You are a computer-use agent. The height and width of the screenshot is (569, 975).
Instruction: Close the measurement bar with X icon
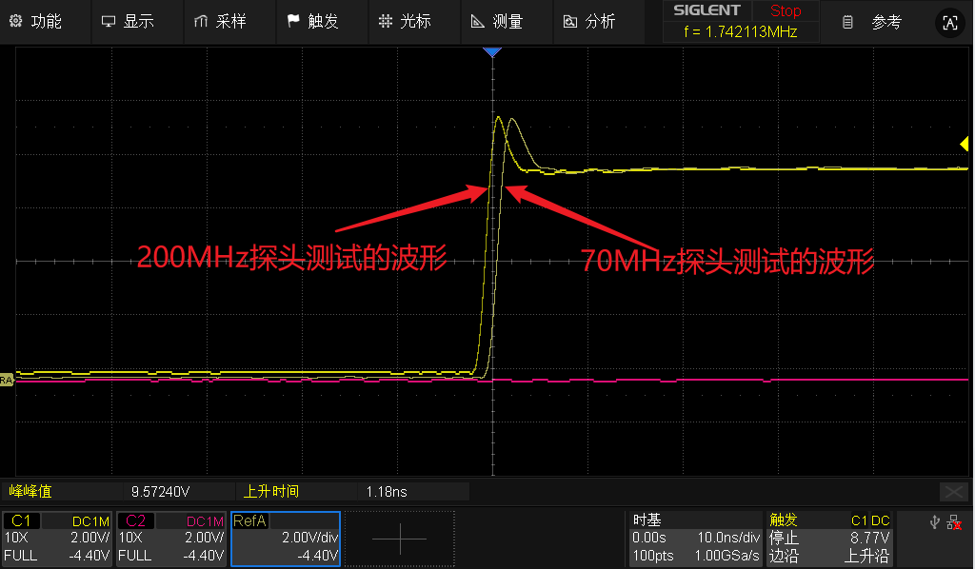[953, 491]
